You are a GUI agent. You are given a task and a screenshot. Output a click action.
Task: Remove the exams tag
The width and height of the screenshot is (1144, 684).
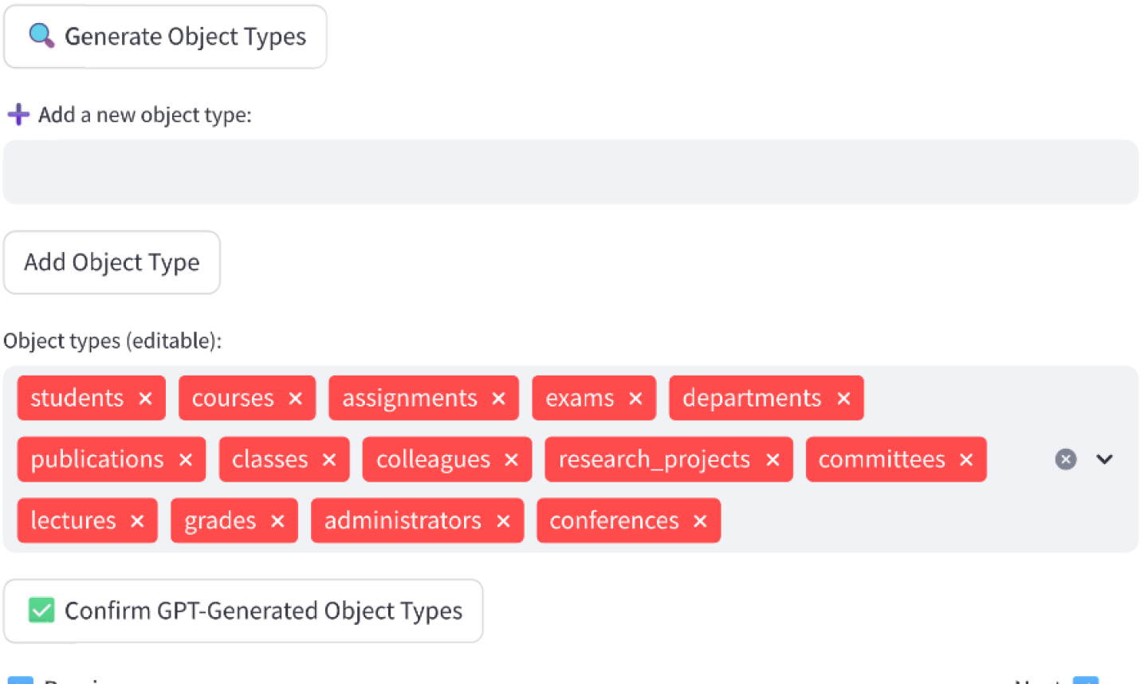pos(635,399)
